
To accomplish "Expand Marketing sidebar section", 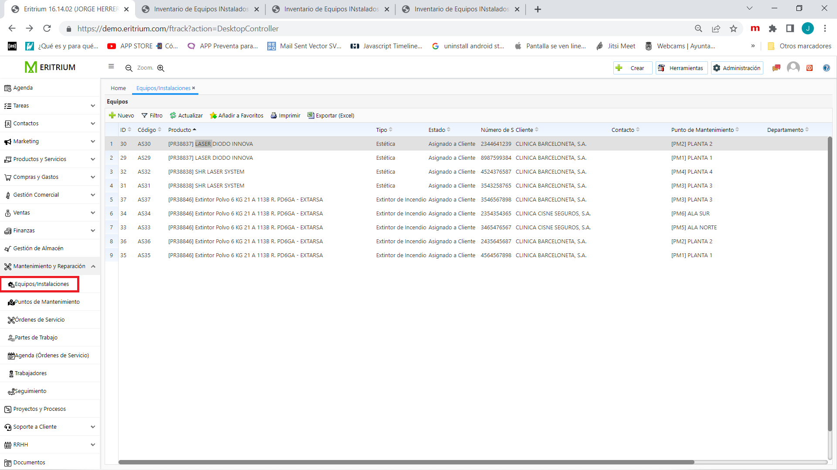I will tap(50, 141).
